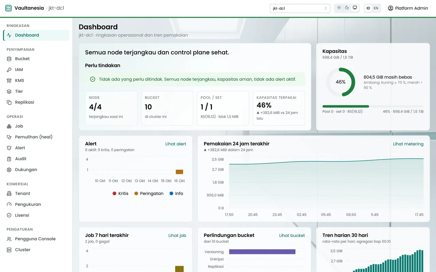Open the jkt-dc1 cluster dropdown
The image size is (436, 272).
point(300,8)
